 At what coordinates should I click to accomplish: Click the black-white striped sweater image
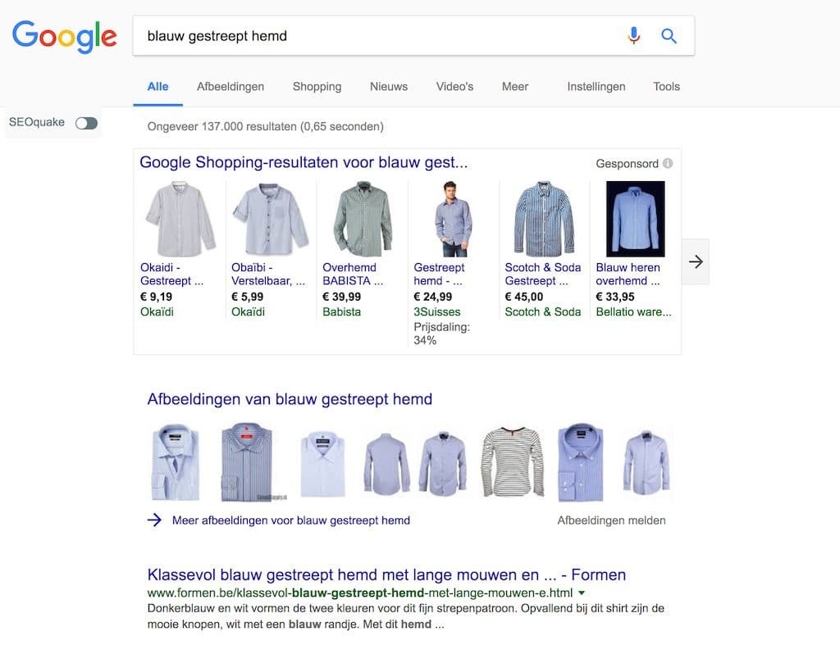pyautogui.click(x=513, y=462)
